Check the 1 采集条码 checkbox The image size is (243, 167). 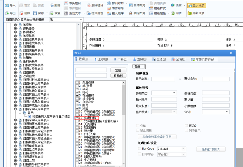(x=77, y=82)
